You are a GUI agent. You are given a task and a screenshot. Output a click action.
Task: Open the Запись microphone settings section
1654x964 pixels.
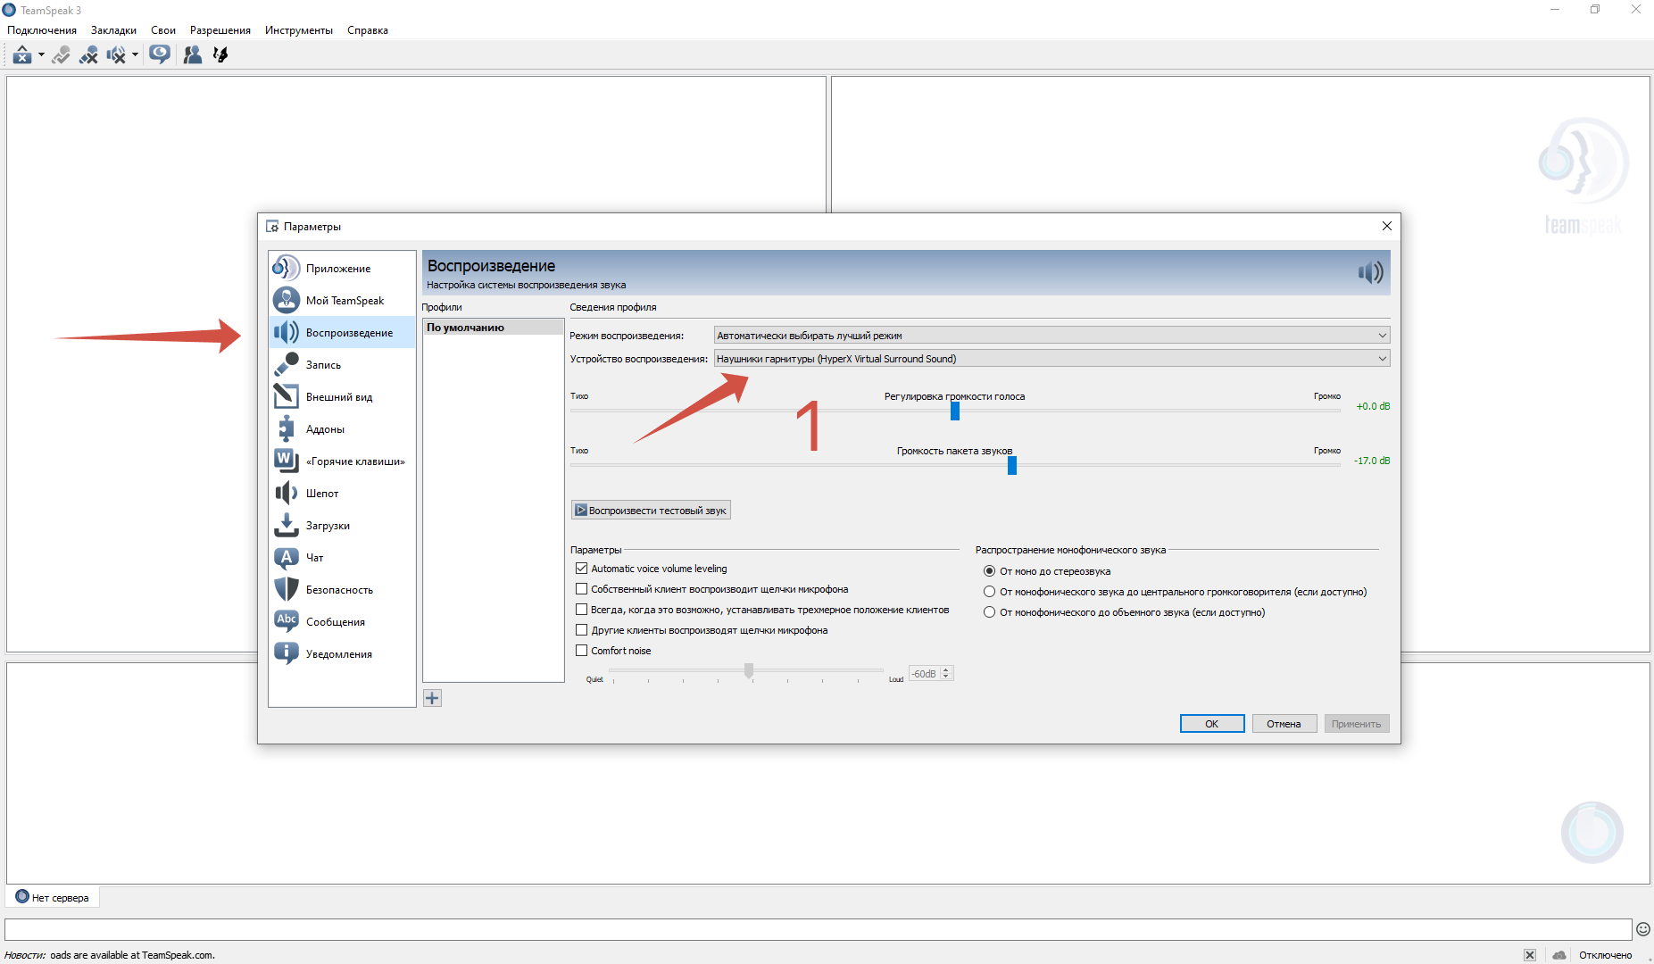pyautogui.click(x=343, y=364)
